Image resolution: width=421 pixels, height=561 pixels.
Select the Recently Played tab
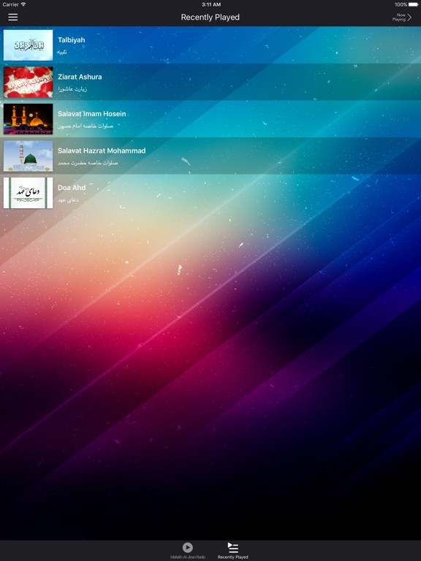coord(232,551)
